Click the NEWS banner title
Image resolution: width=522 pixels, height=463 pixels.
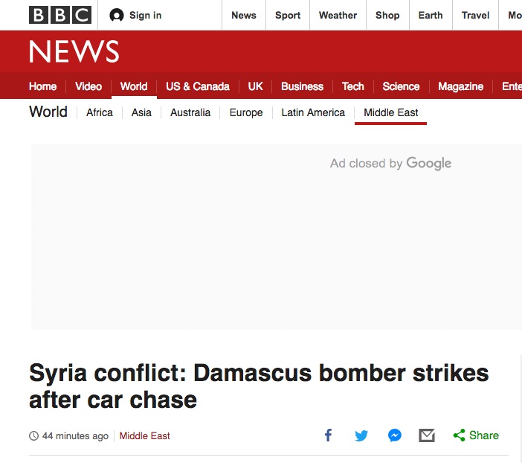(x=74, y=51)
